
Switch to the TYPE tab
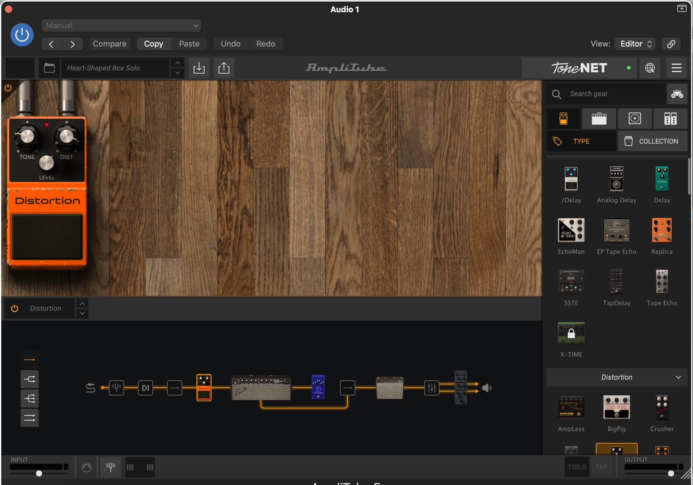tap(581, 141)
